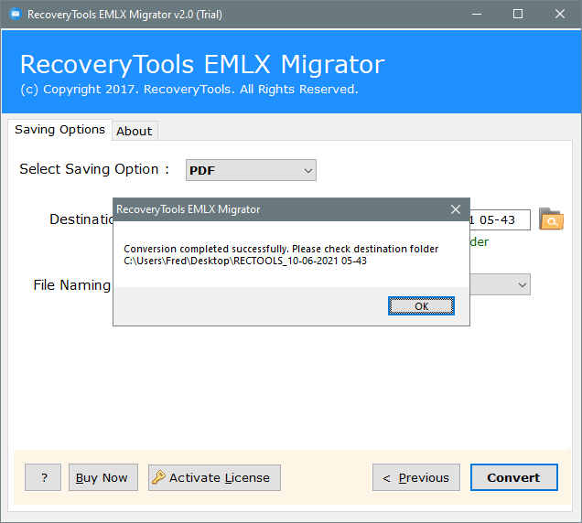Click the key icon on Activate License

159,477
